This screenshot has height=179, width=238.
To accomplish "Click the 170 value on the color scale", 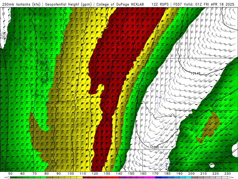I will [155, 174].
